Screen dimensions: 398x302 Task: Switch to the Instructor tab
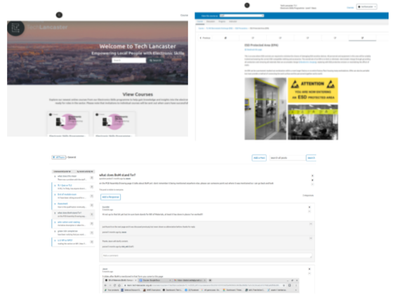(233, 22)
